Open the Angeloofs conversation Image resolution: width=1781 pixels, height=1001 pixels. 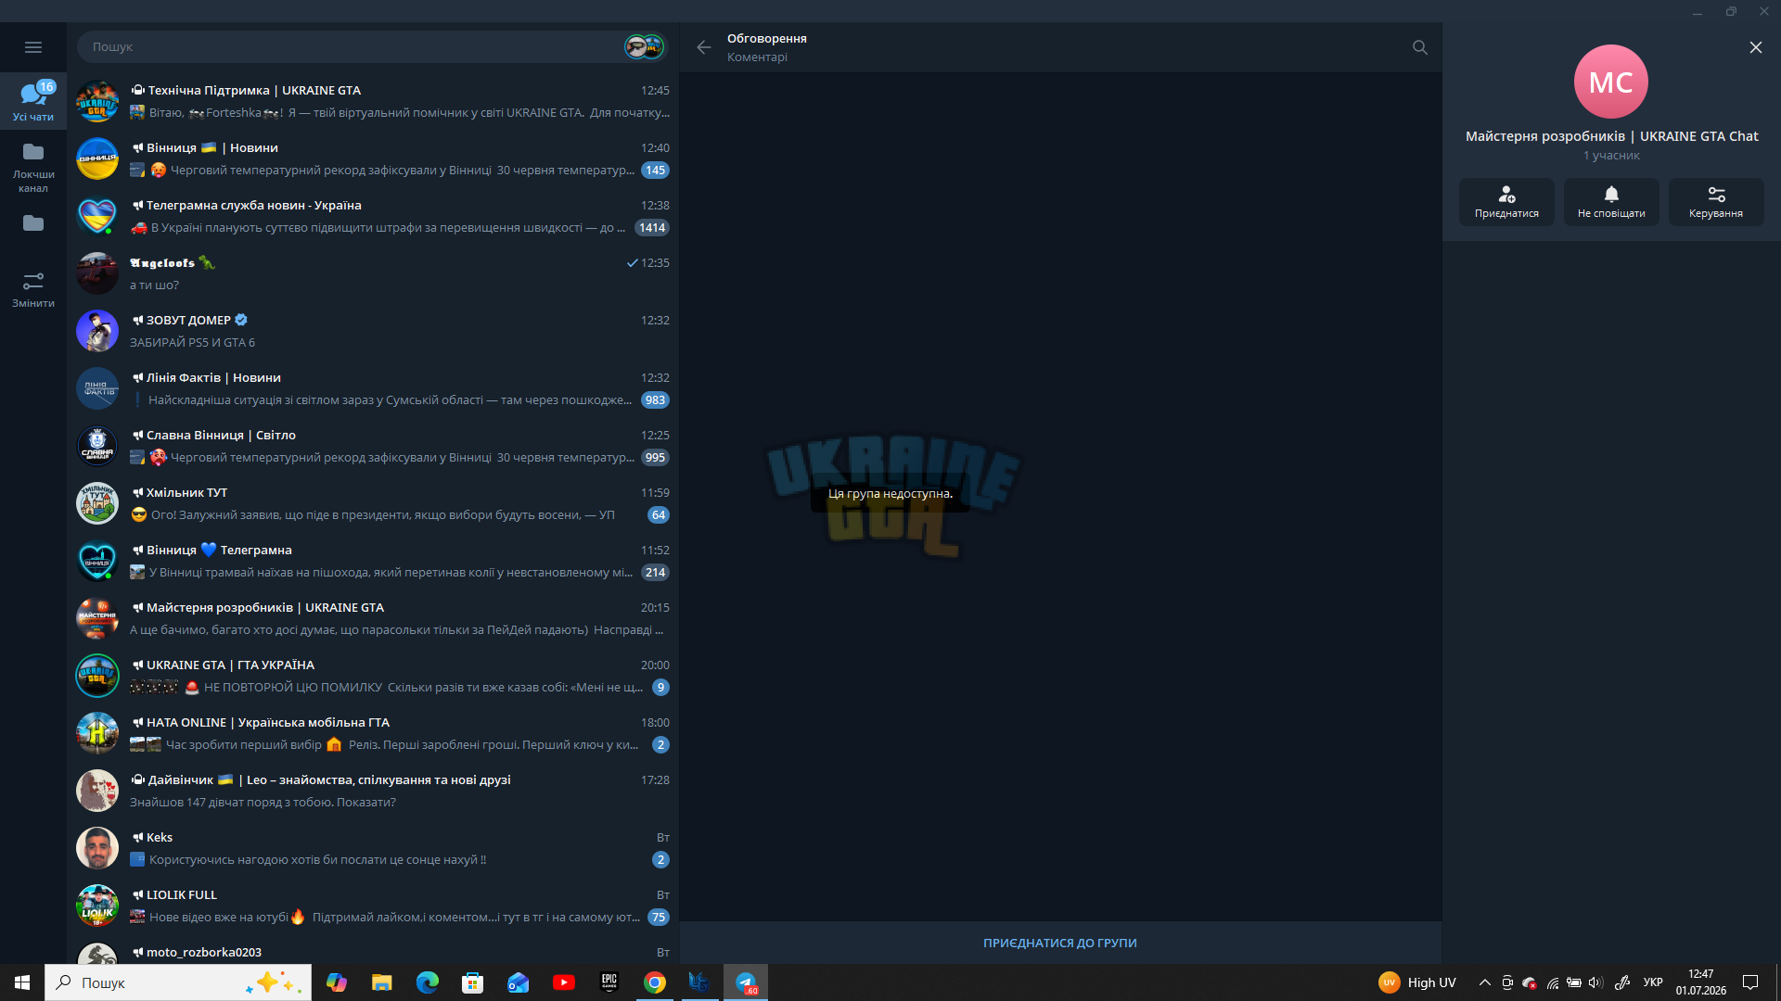pyautogui.click(x=373, y=273)
